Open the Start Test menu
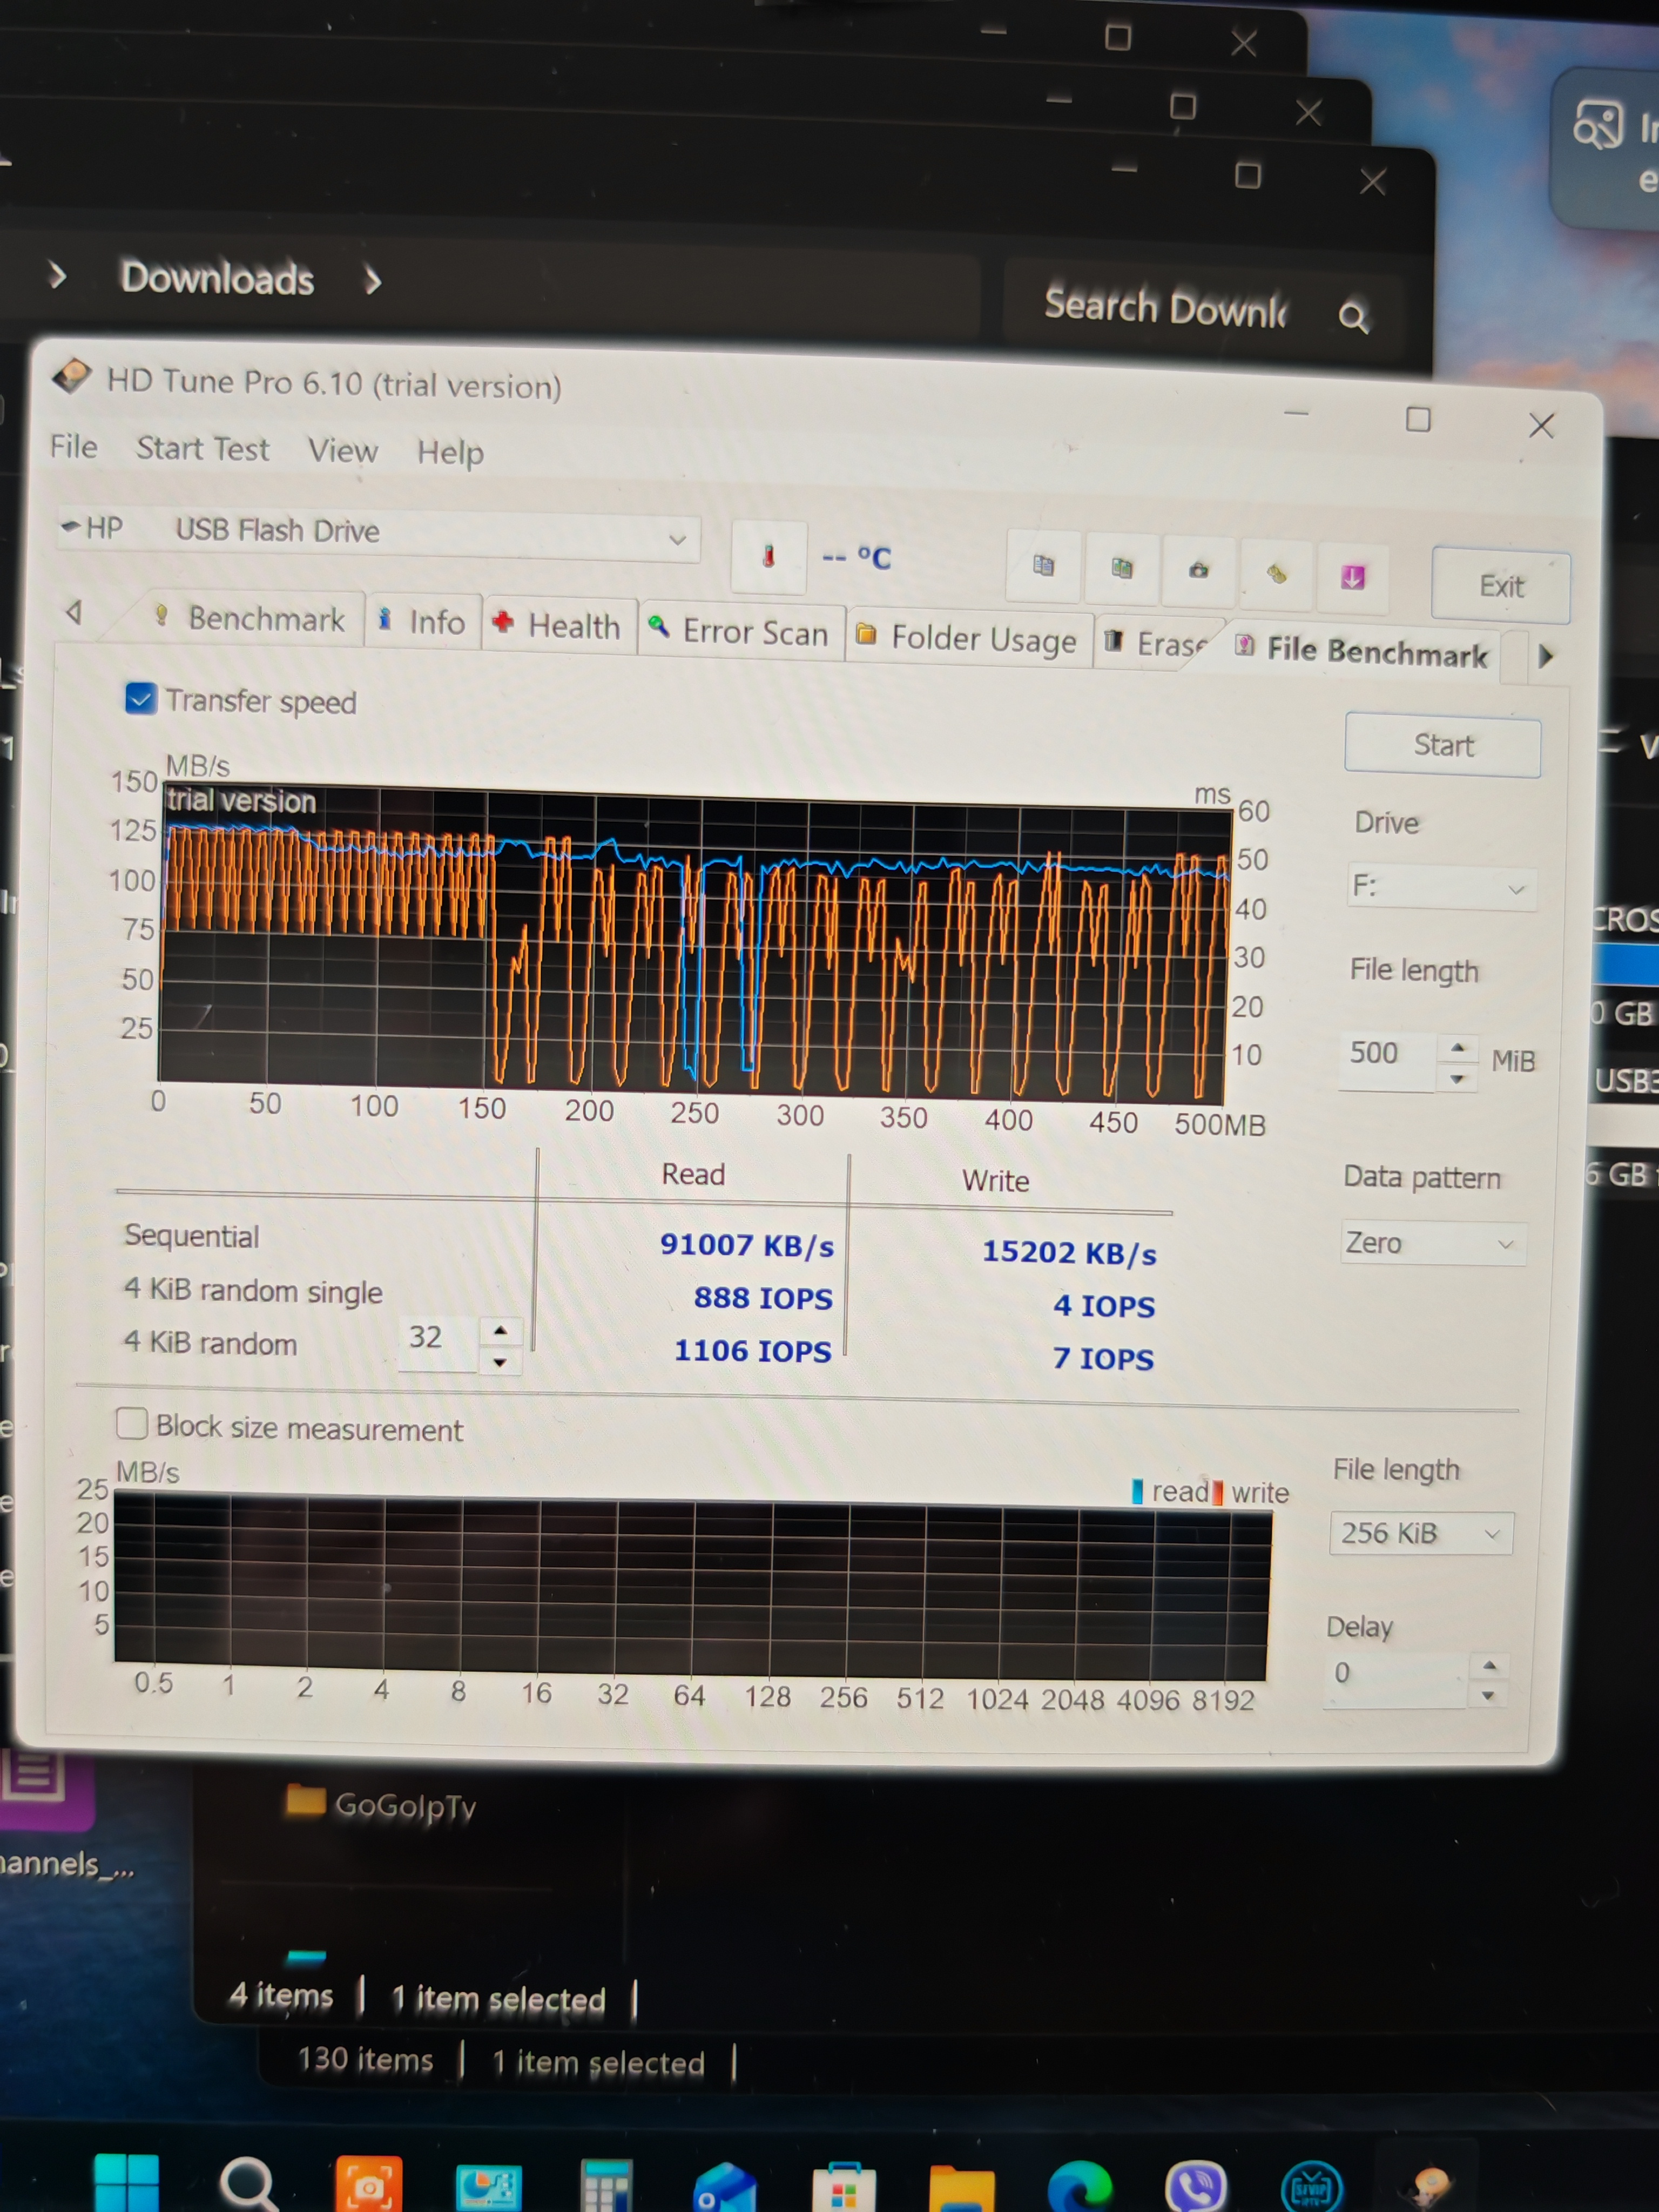Viewport: 1659px width, 2212px height. (x=202, y=449)
